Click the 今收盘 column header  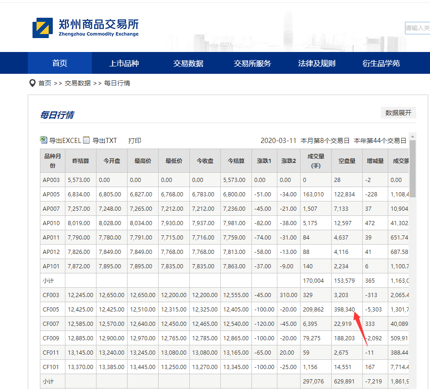click(x=205, y=161)
